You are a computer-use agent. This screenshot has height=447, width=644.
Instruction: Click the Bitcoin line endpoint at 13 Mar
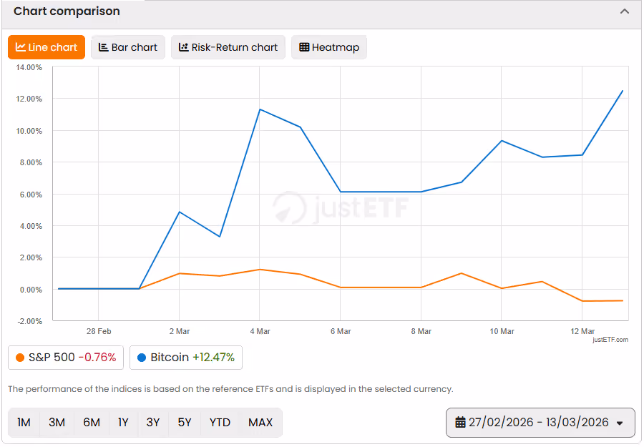pos(623,91)
